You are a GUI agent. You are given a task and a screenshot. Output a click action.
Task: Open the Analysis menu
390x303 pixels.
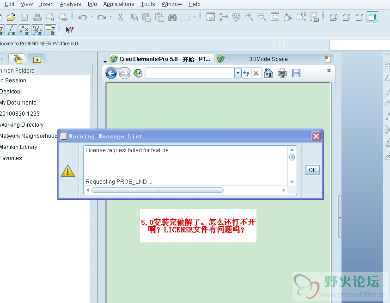click(x=70, y=4)
